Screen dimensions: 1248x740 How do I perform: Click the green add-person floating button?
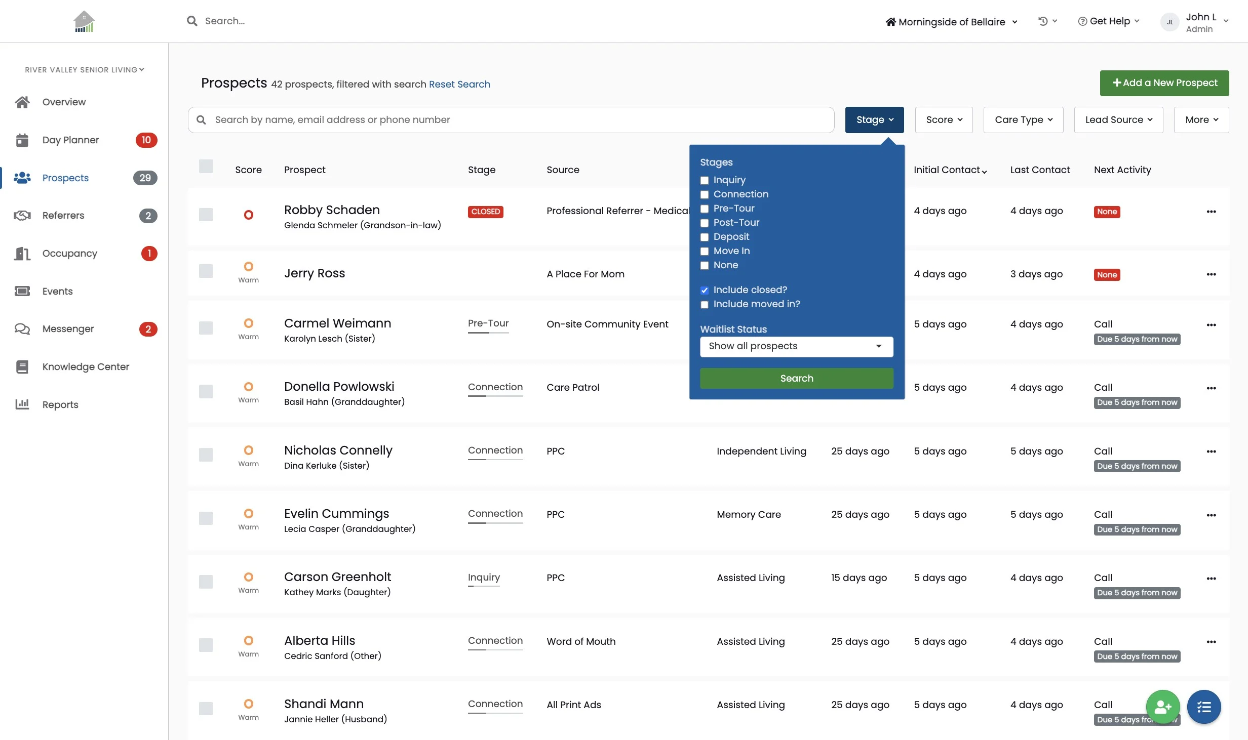(x=1163, y=707)
